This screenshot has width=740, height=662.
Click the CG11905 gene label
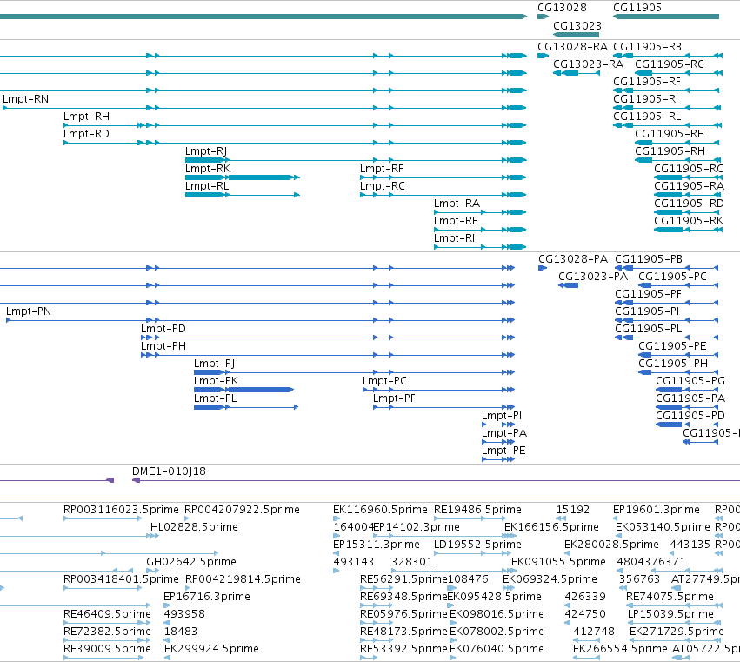tap(637, 8)
